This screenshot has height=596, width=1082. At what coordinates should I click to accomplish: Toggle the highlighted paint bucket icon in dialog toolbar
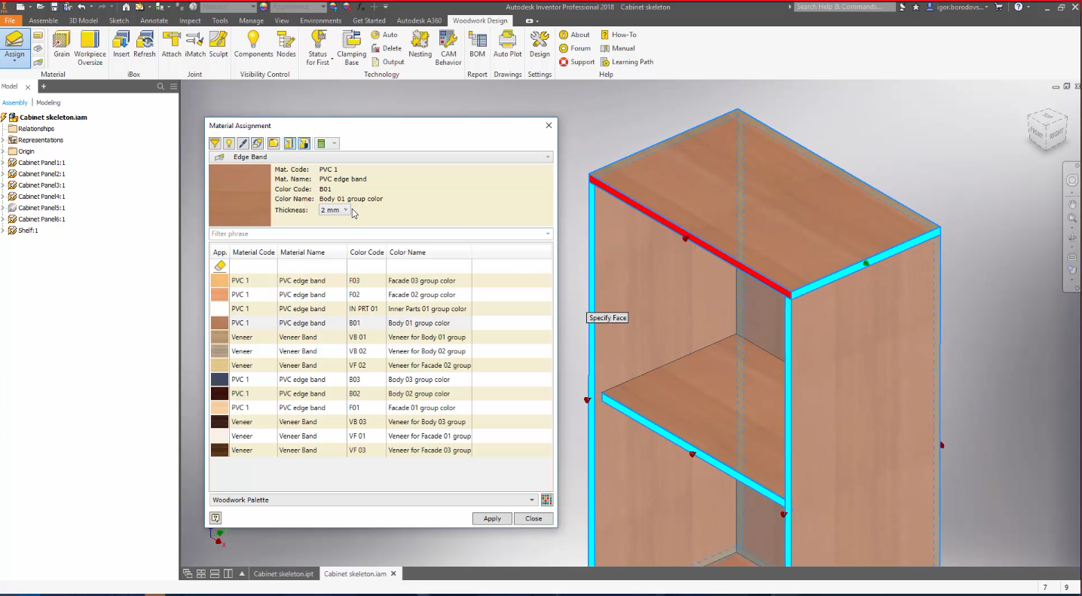tap(304, 143)
